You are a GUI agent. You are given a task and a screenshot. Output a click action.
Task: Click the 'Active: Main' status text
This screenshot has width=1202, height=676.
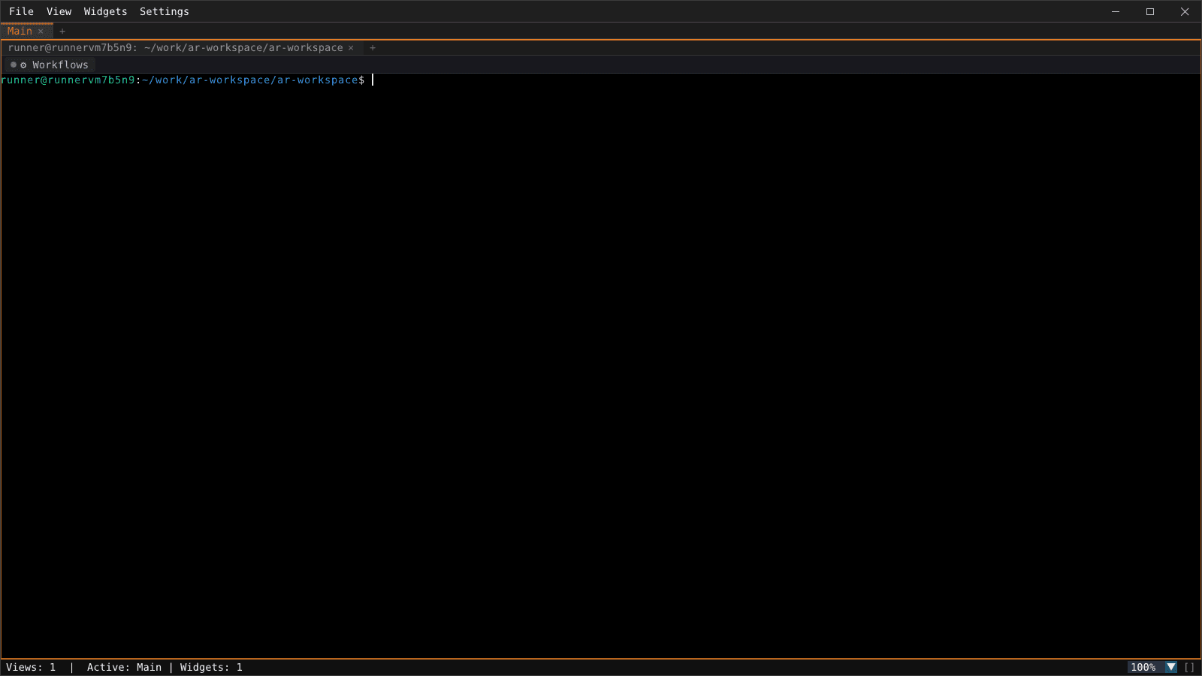click(x=124, y=667)
